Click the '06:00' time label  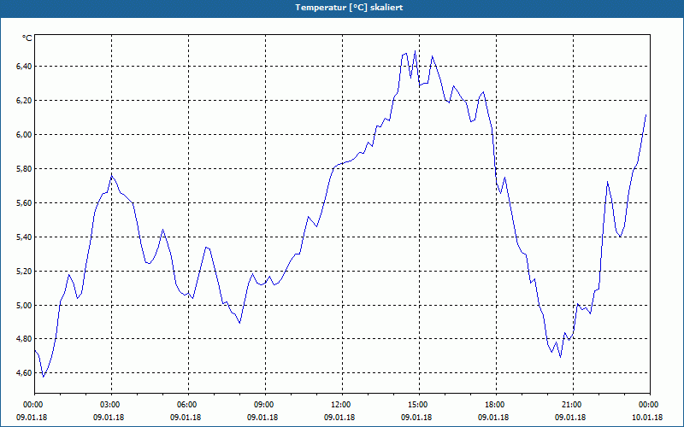point(188,405)
